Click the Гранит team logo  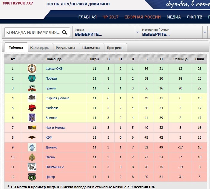[32, 88]
